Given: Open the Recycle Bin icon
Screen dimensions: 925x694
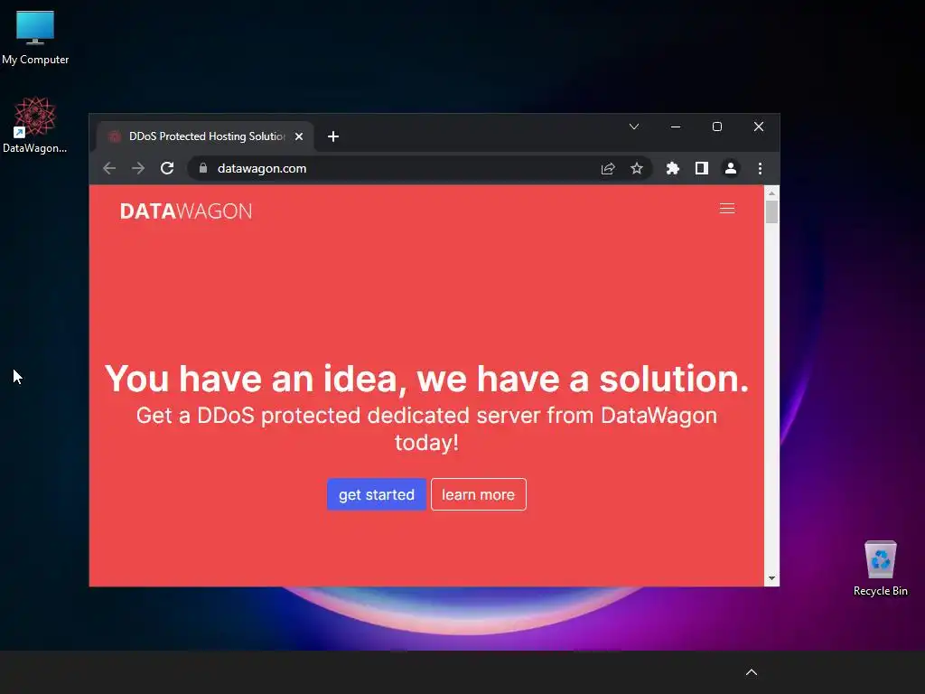Looking at the screenshot, I should point(880,568).
